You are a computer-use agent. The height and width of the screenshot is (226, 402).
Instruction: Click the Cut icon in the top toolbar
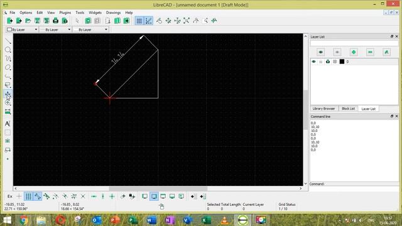tap(107, 21)
